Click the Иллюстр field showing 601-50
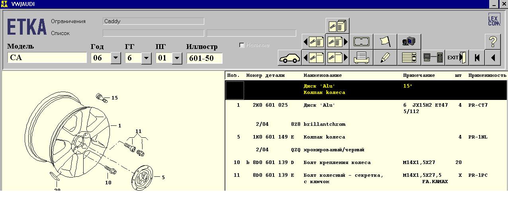 204,58
